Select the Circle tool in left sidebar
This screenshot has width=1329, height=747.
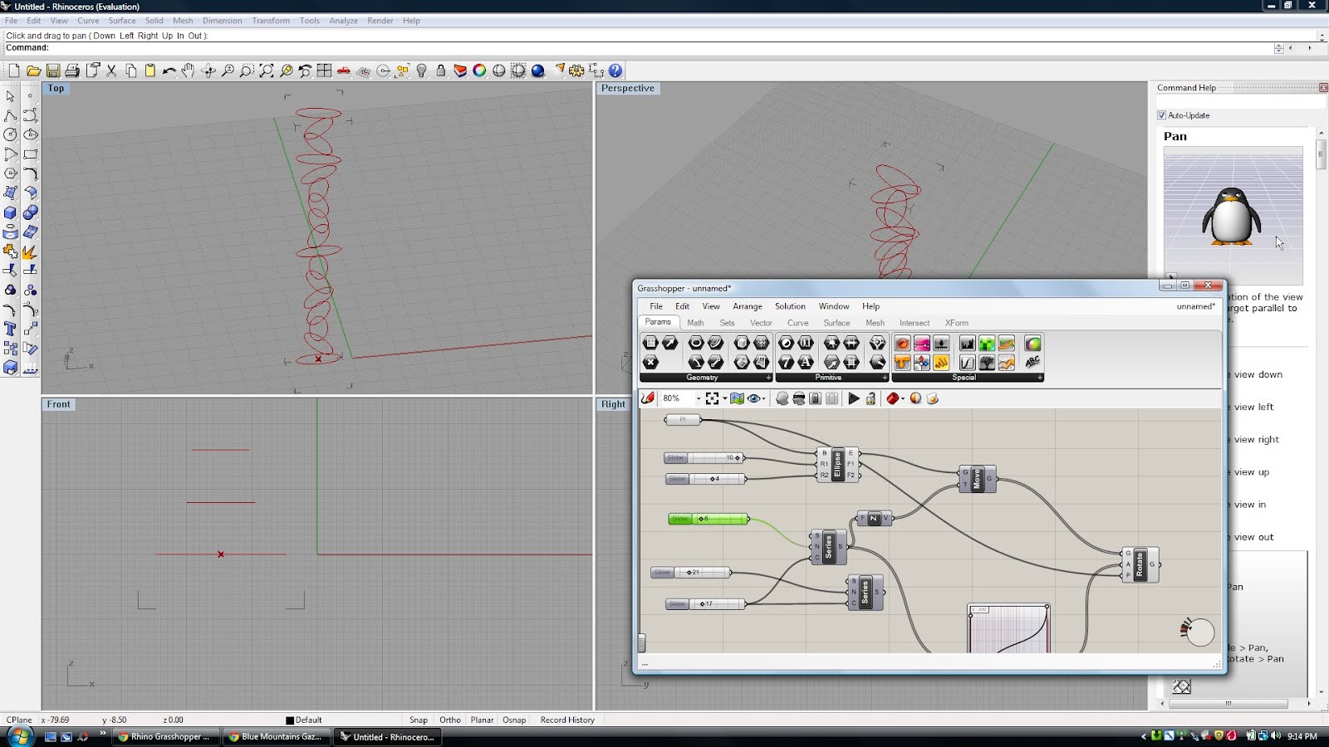pos(11,134)
